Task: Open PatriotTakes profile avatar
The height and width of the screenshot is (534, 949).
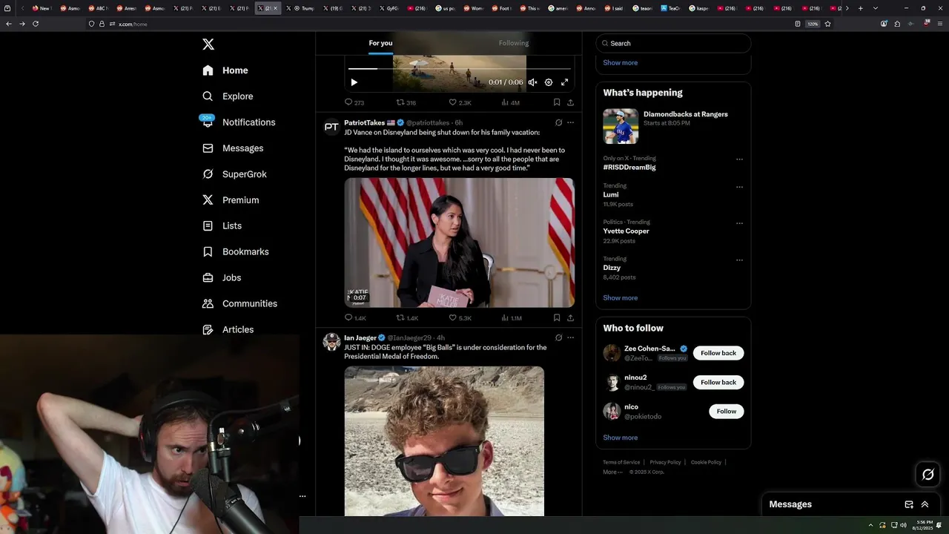Action: pyautogui.click(x=331, y=127)
